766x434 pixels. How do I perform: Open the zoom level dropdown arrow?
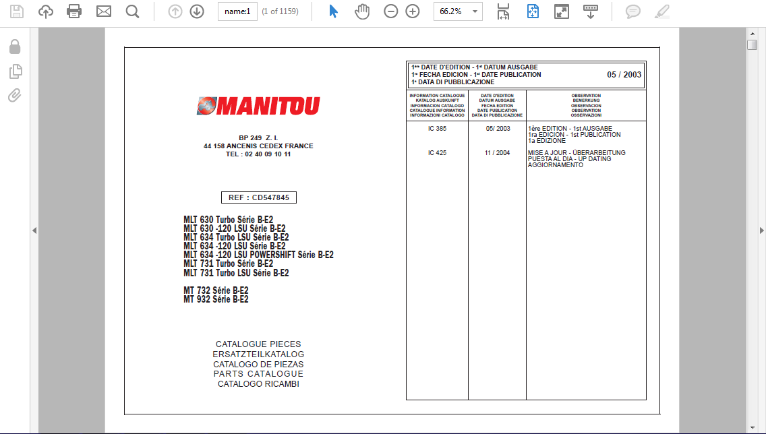pos(475,11)
